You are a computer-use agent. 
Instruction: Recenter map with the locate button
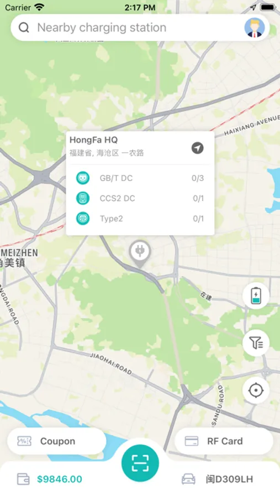256,390
